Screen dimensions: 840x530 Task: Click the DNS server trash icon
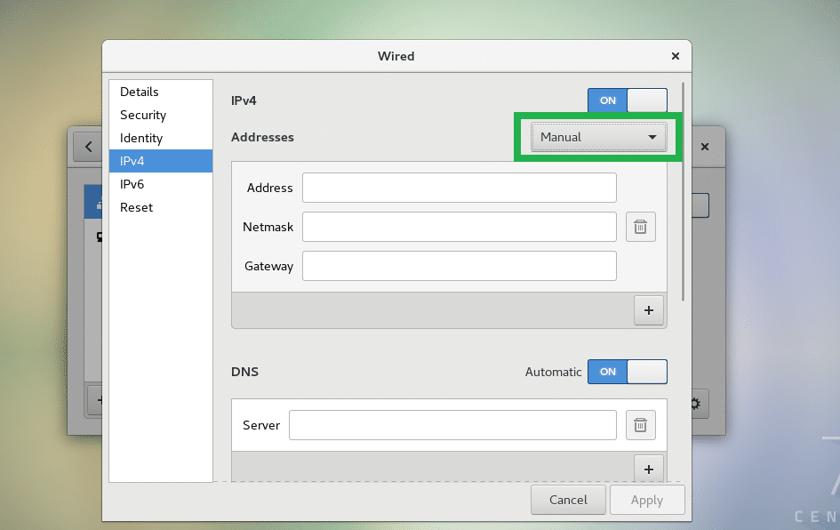[640, 425]
